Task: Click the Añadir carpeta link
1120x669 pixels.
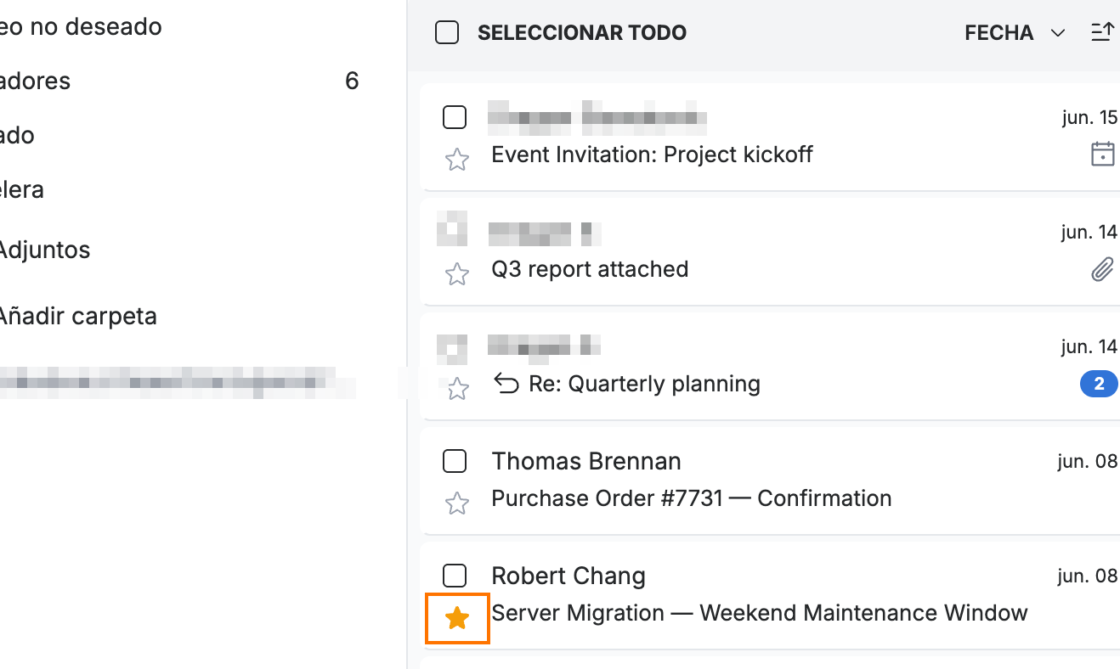Action: click(77, 317)
